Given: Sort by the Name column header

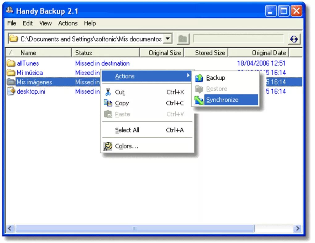Looking at the screenshot, I should (38, 53).
